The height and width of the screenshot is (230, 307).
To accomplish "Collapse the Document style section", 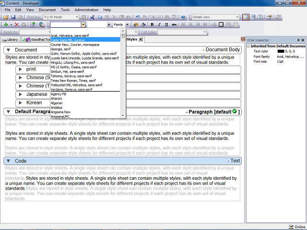I will (9, 50).
